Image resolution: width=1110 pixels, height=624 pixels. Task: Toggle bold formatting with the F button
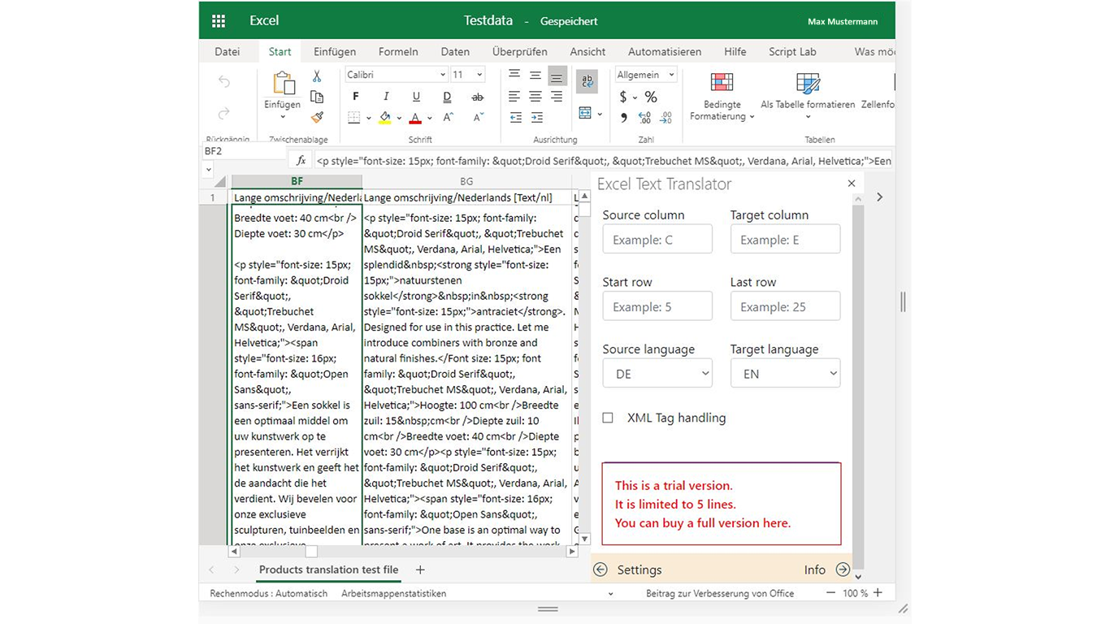tap(355, 97)
